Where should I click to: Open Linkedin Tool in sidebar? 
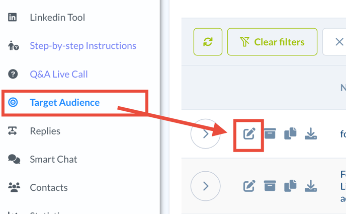(57, 18)
